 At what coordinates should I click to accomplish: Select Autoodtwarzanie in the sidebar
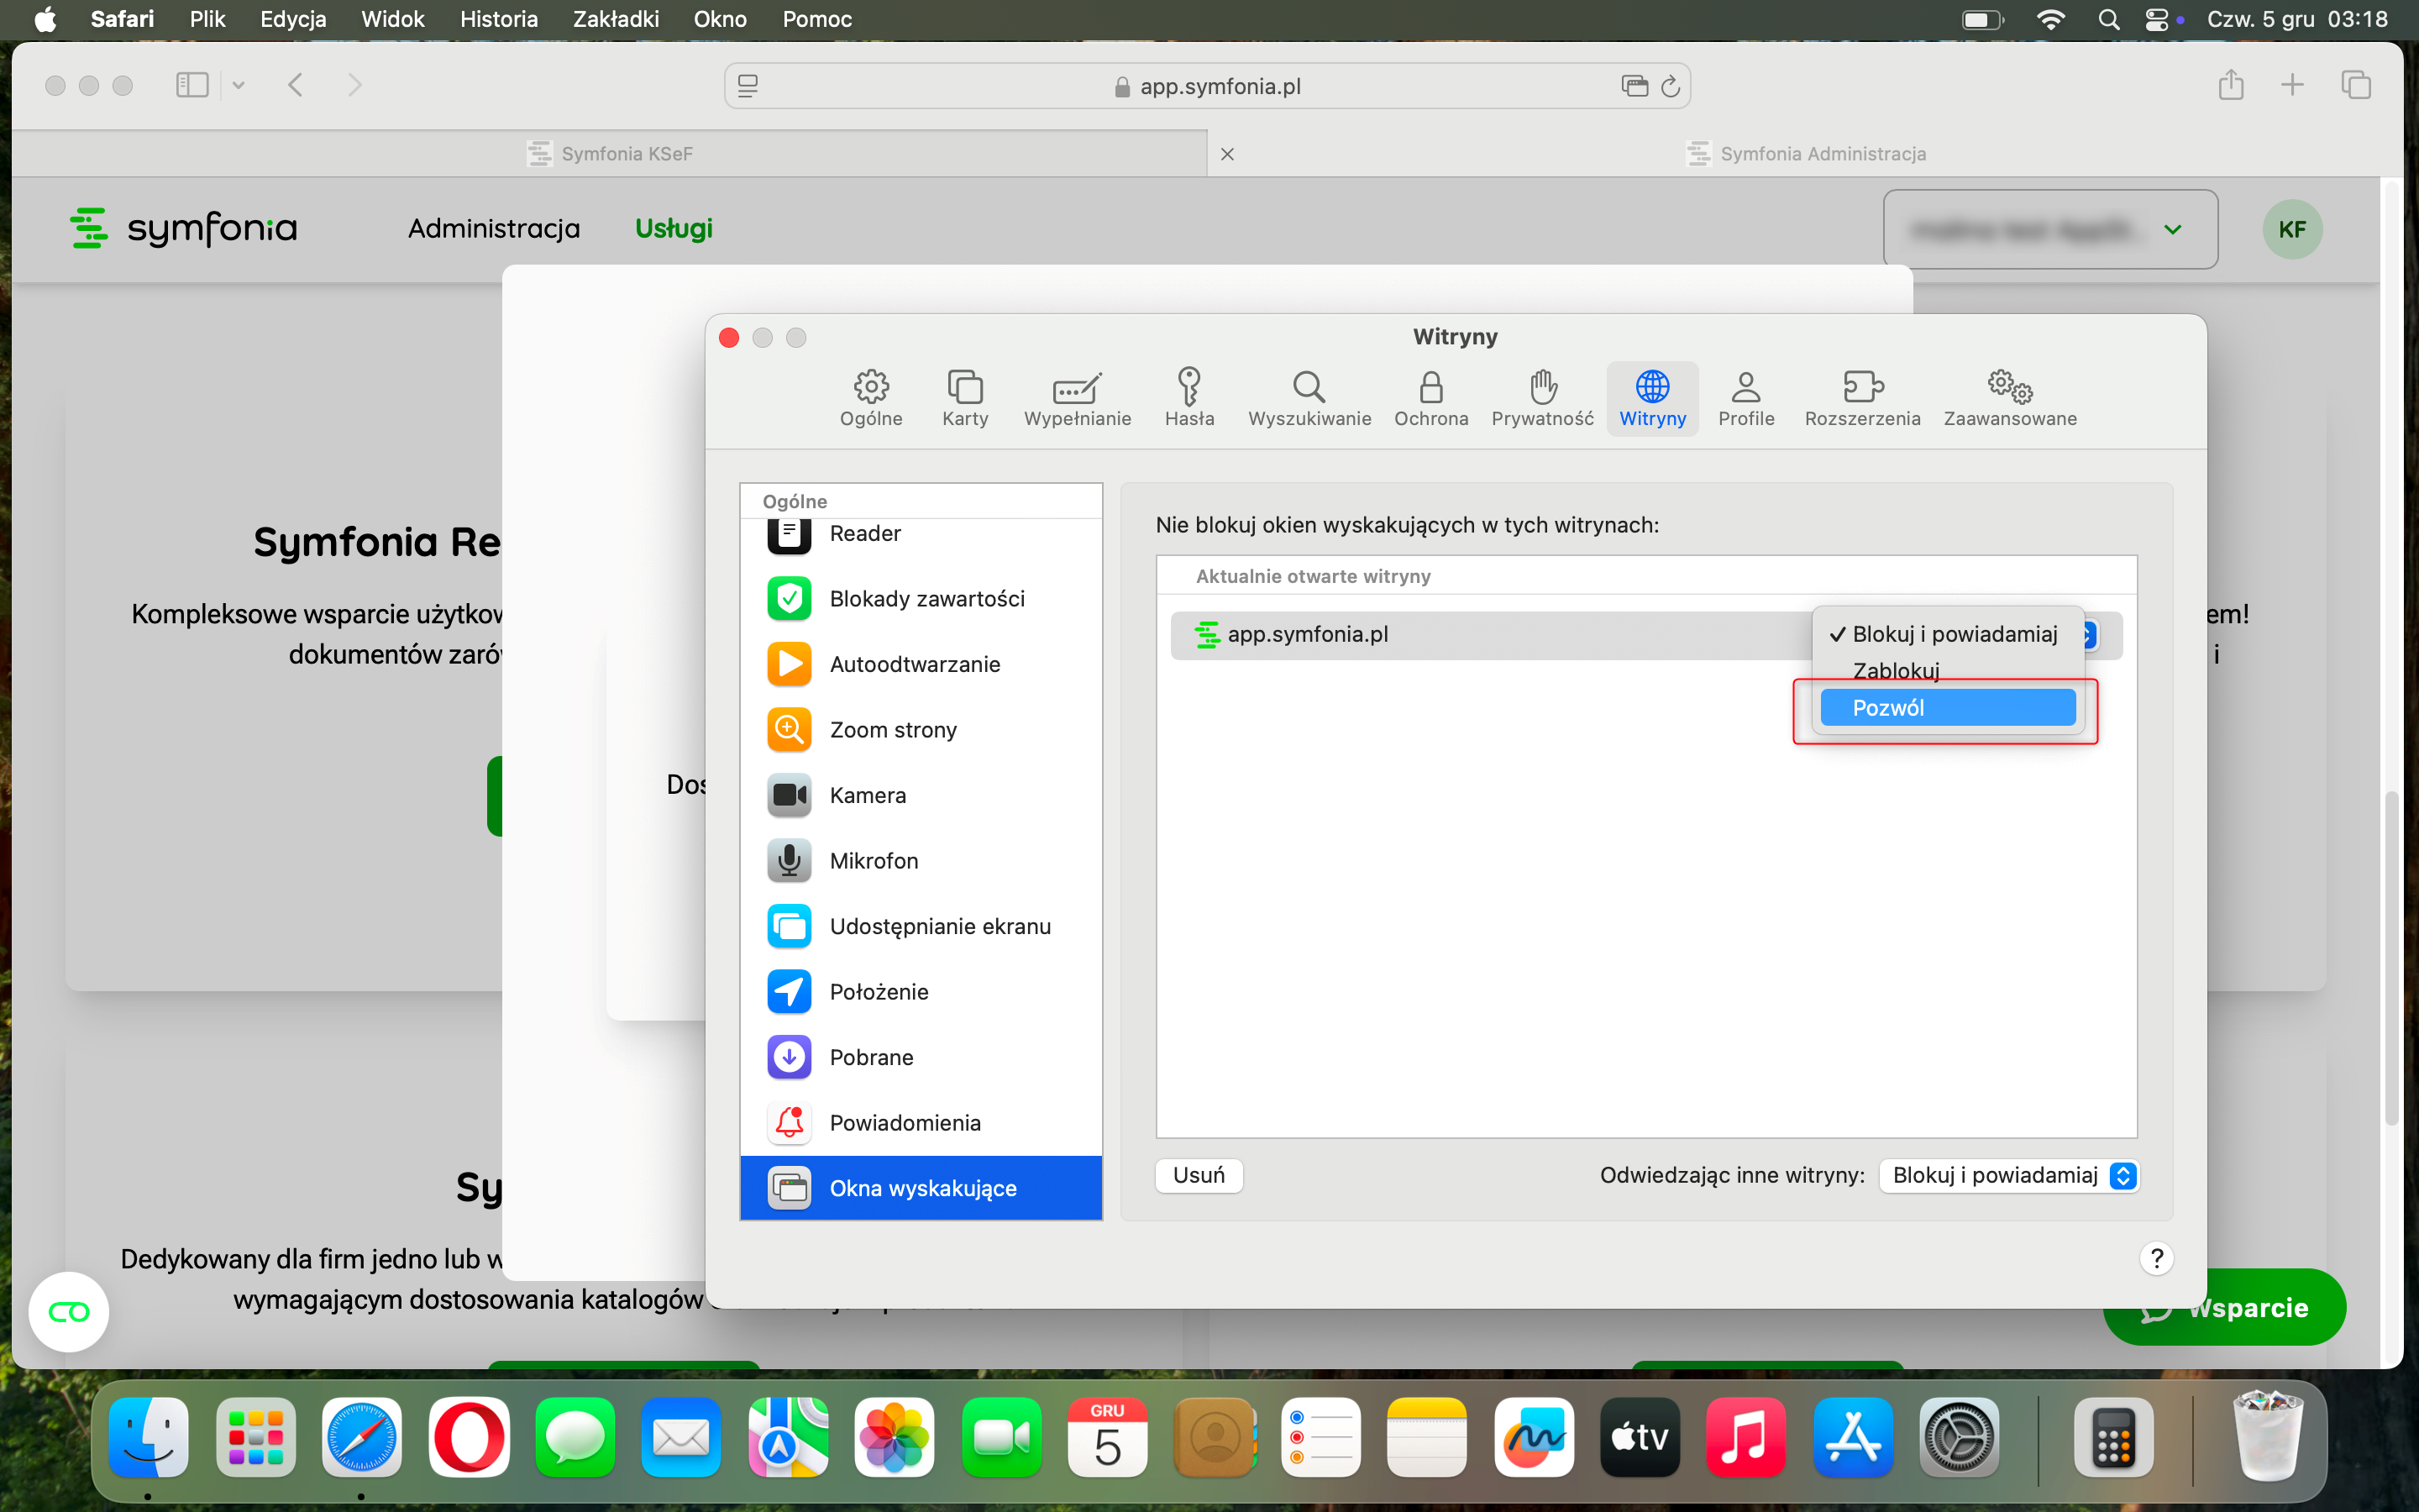tap(921, 664)
